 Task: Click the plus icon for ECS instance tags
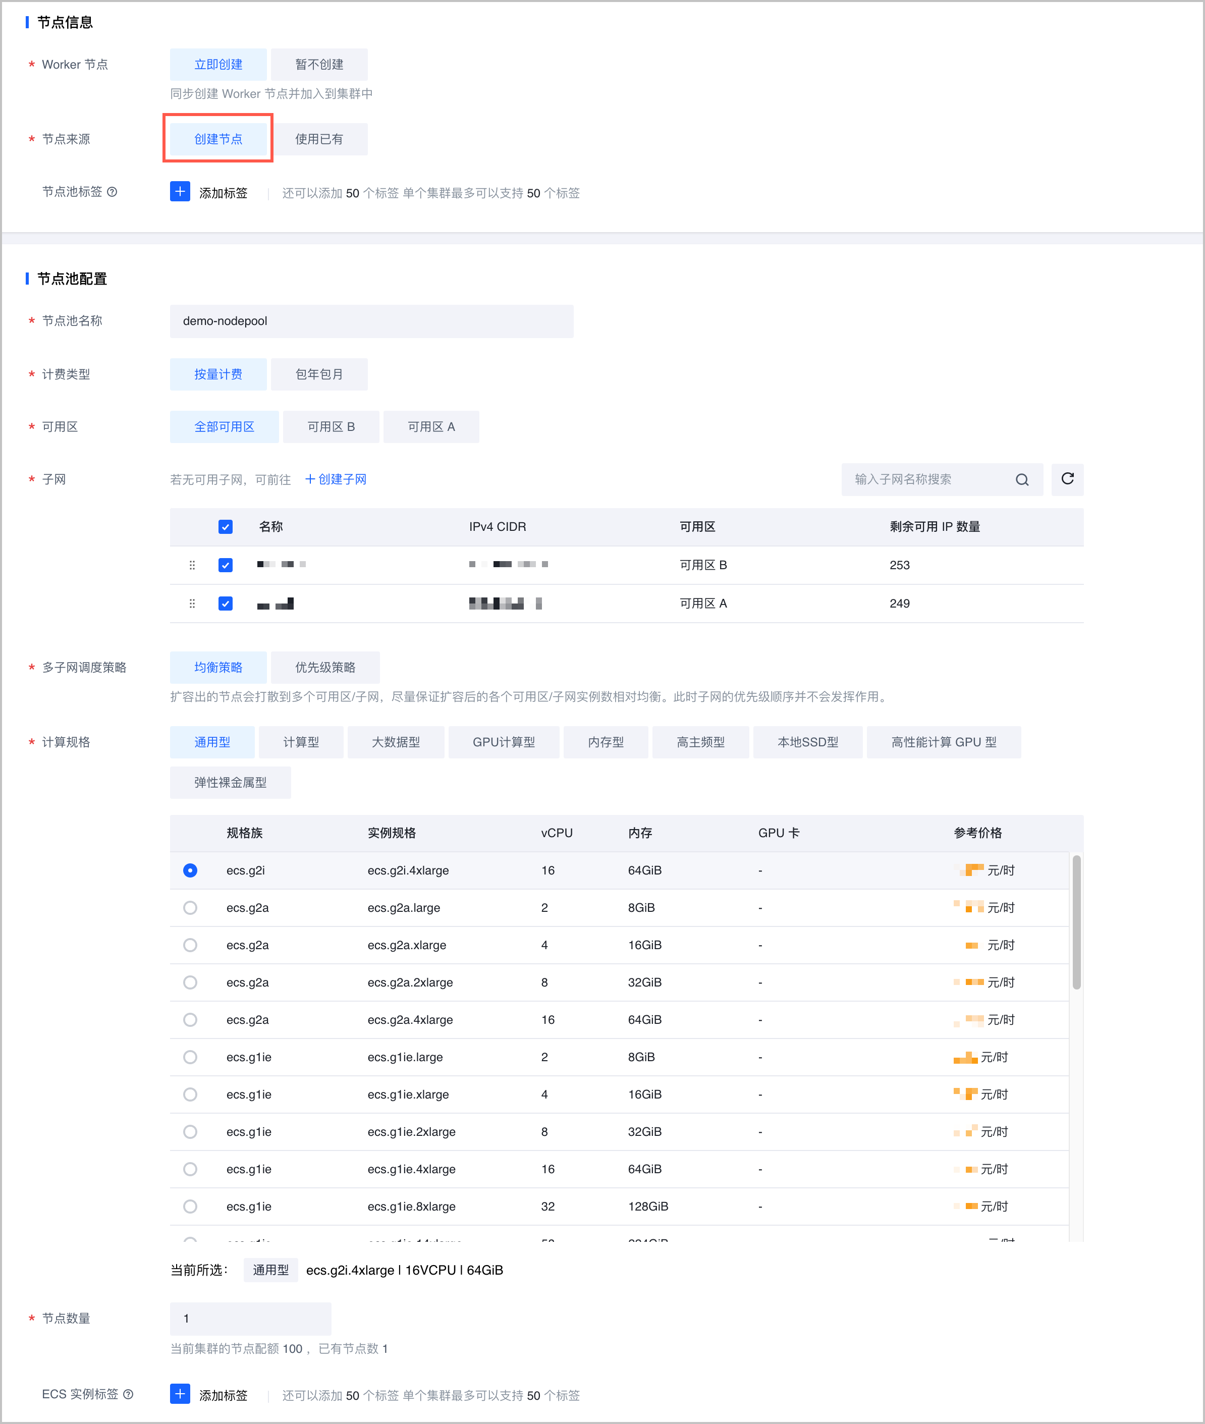coord(180,1394)
